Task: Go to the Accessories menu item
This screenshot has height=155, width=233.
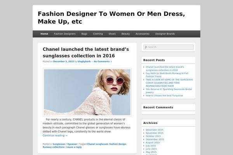Action: (x=143, y=34)
